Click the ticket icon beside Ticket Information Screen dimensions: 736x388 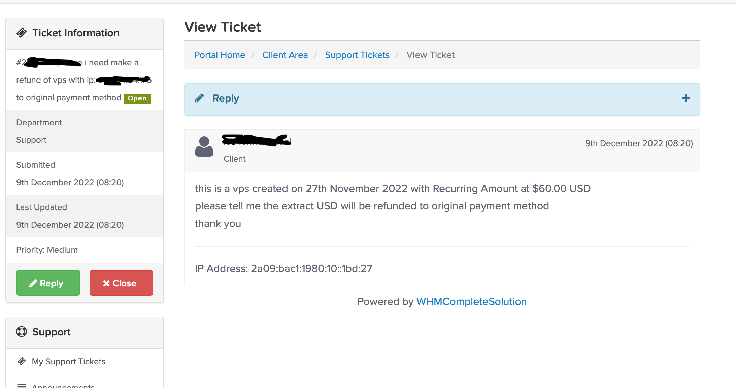coord(22,33)
